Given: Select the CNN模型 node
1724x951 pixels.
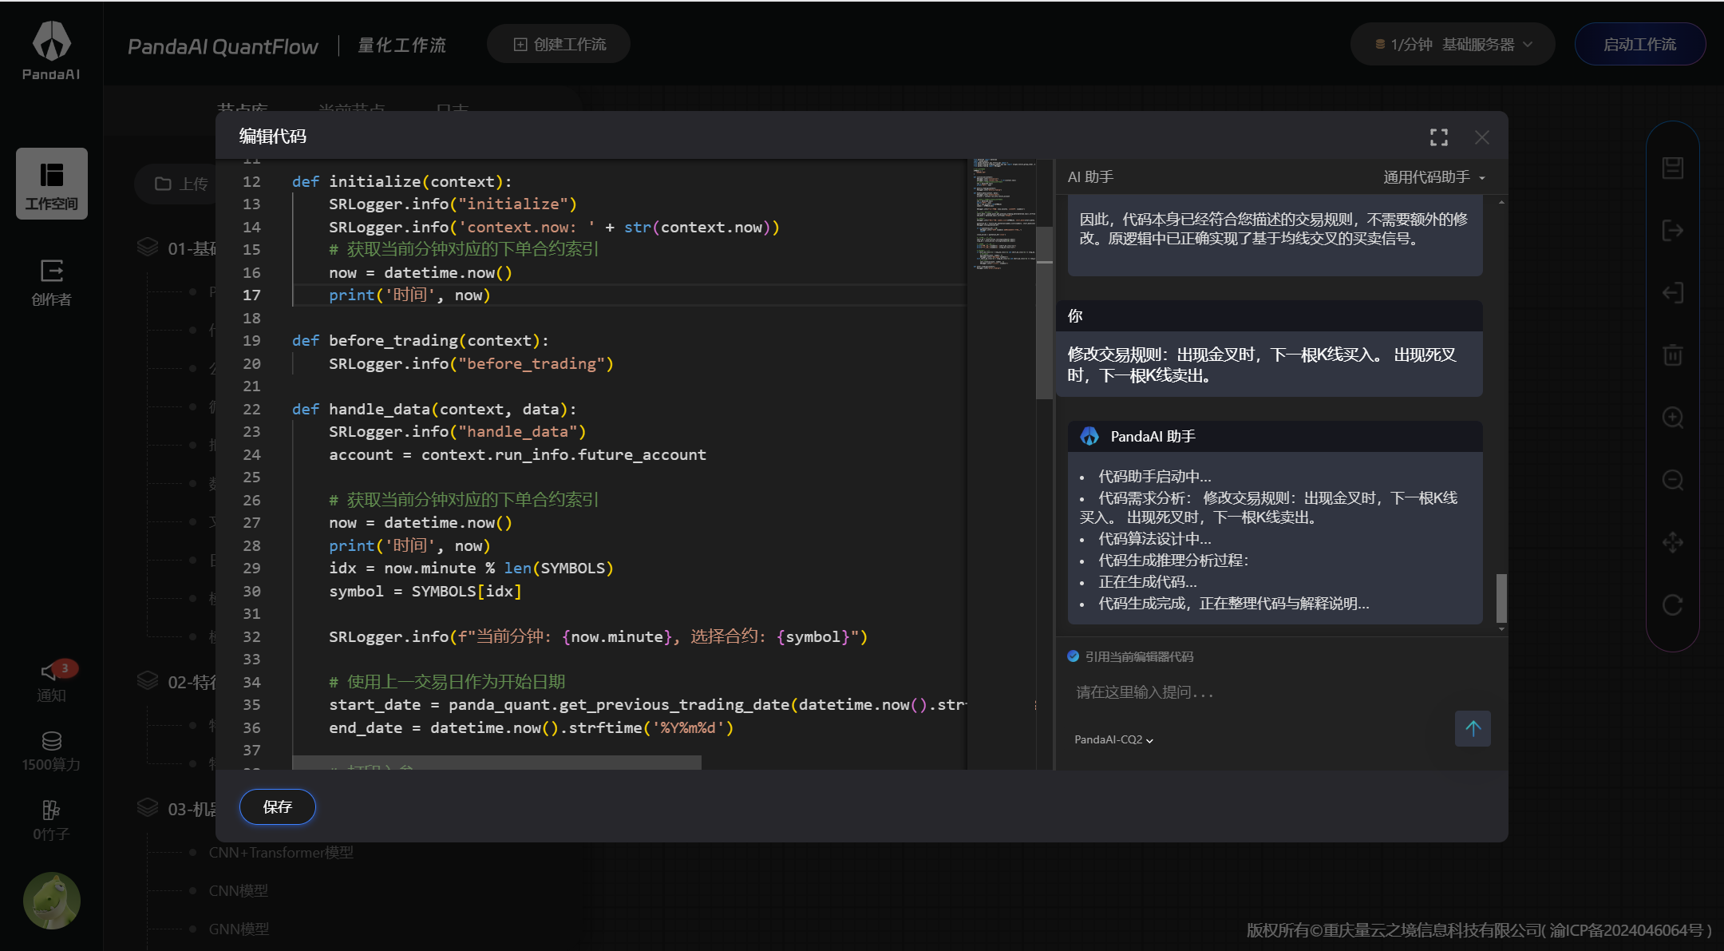Looking at the screenshot, I should [239, 891].
